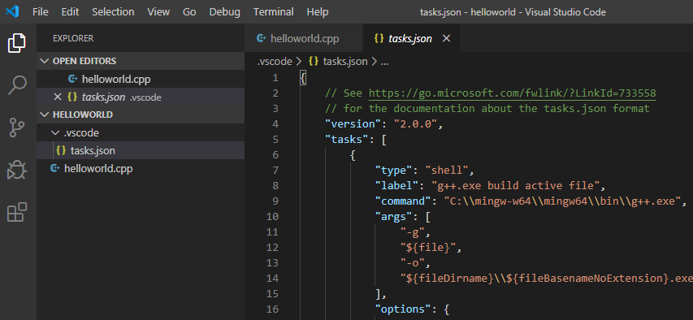Image resolution: width=693 pixels, height=320 pixels.
Task: Click the tasks.json breadcrumb segment
Action: (345, 62)
